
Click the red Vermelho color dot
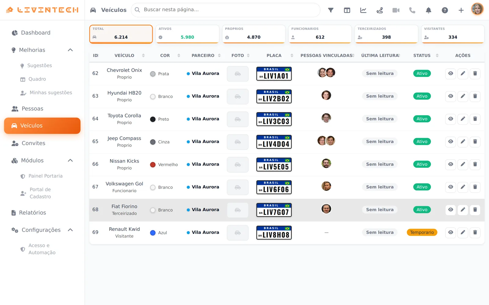pos(153,165)
